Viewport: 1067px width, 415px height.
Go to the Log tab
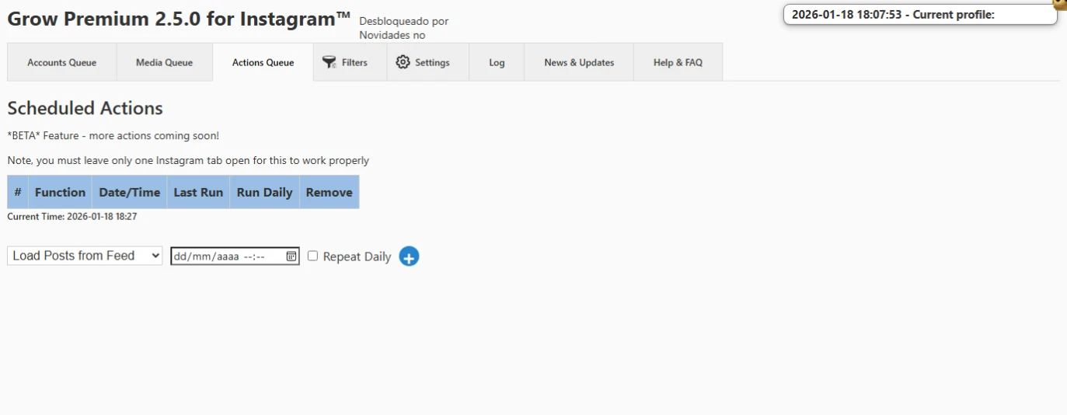pos(497,62)
